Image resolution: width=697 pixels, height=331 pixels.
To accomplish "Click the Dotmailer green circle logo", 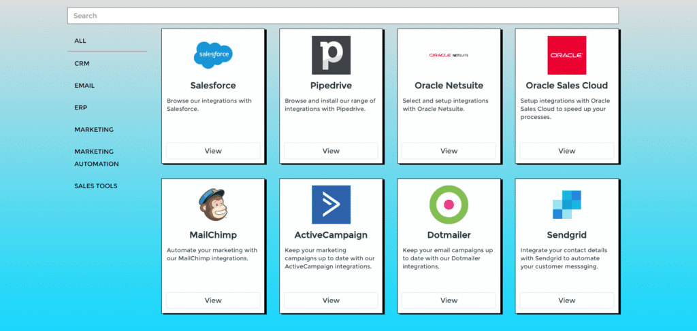I will [x=449, y=205].
